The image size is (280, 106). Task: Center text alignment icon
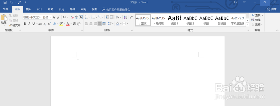click(91, 24)
